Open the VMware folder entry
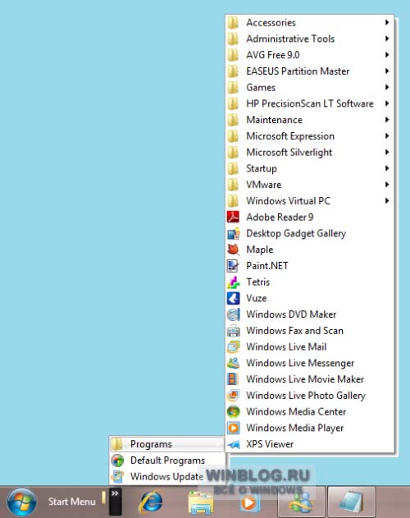Screen dimensions: 410x518 pos(310,185)
